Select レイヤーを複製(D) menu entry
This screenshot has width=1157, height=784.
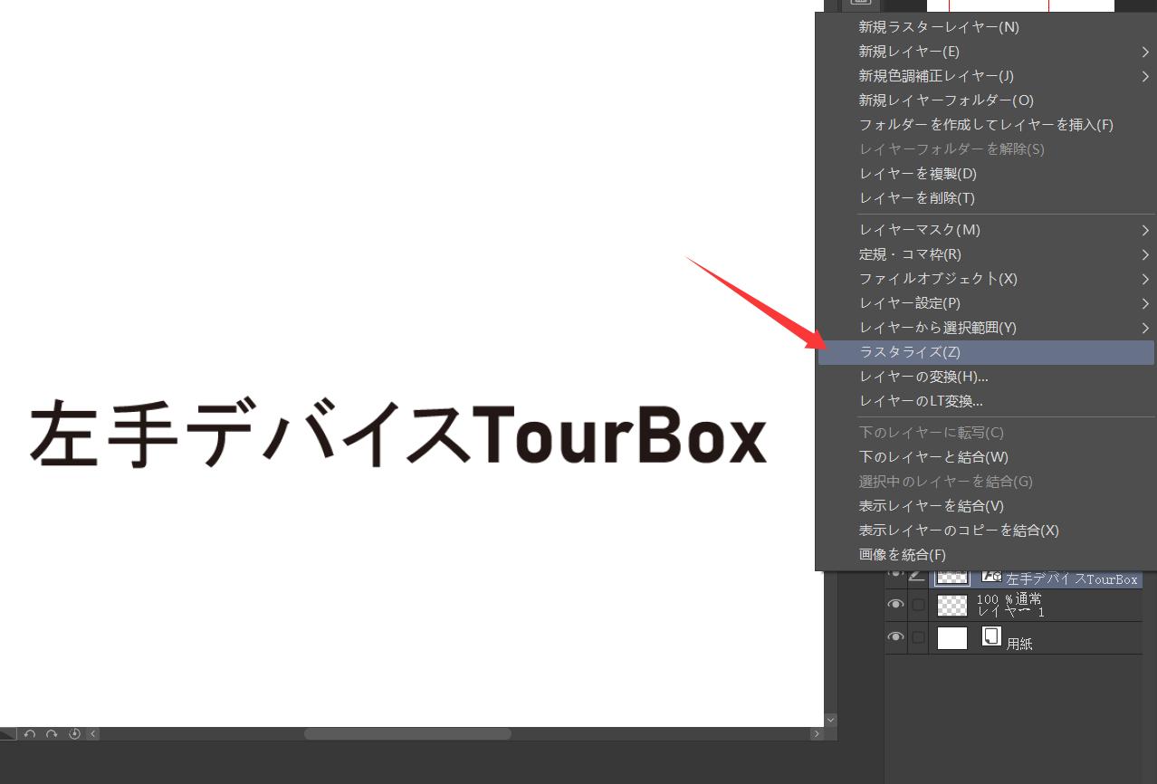click(917, 174)
